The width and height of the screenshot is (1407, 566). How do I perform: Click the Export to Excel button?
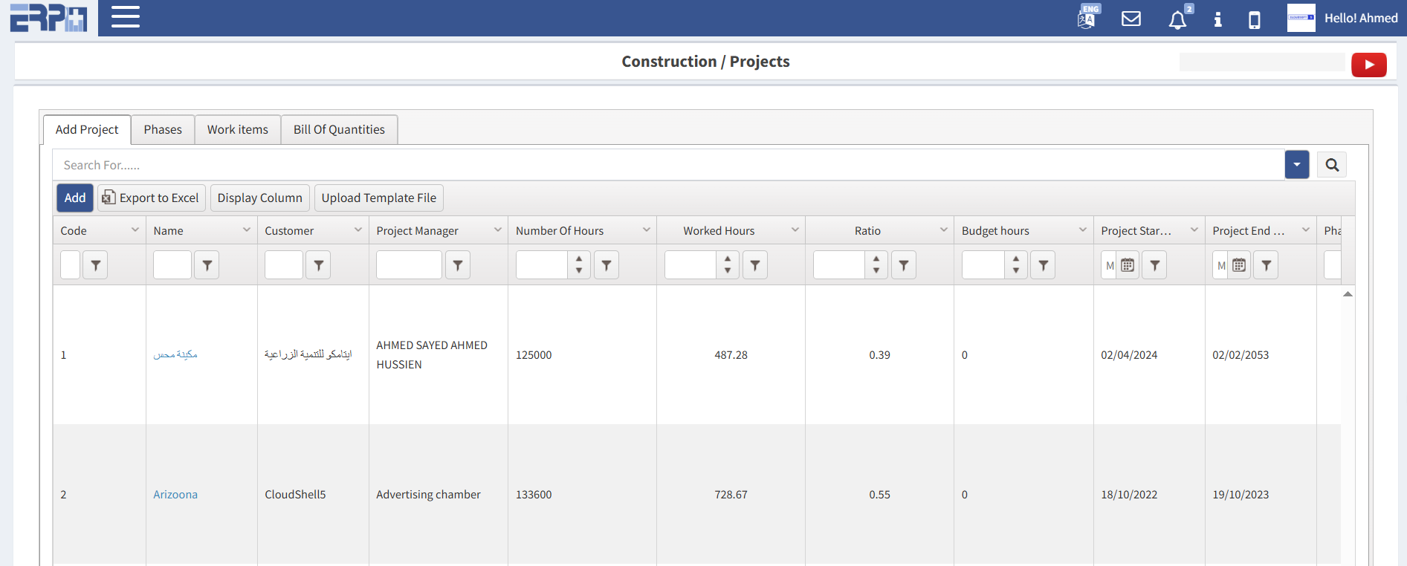(151, 198)
